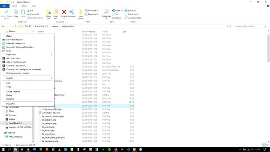270x152 pixels.
Task: Expand the Easy access dropdown
Action: click(x=92, y=14)
